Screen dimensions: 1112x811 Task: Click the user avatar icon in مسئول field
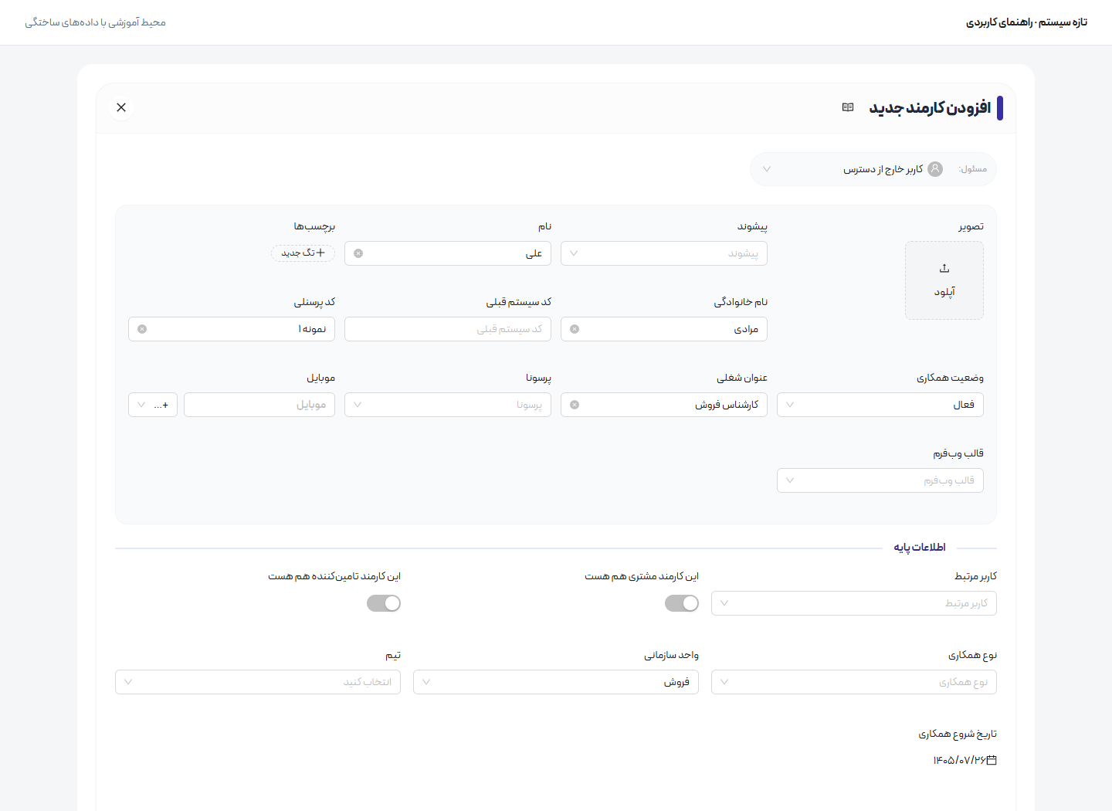pos(935,169)
